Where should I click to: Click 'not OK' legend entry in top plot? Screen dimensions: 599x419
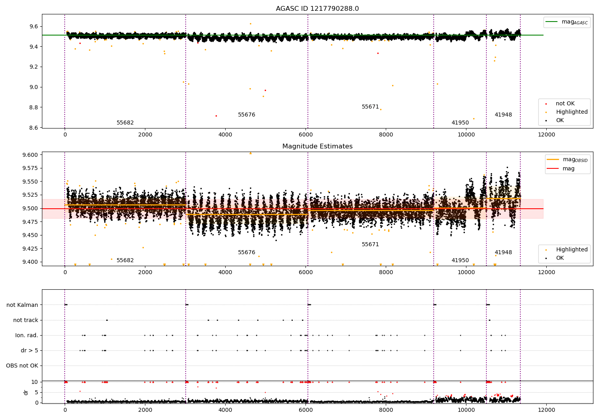[565, 104]
